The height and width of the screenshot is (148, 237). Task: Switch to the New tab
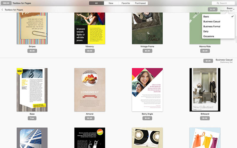111,3
